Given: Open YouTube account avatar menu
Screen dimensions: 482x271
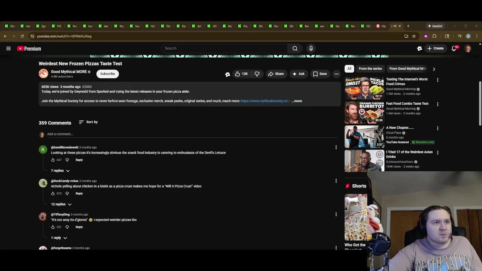Looking at the screenshot, I should point(468,49).
